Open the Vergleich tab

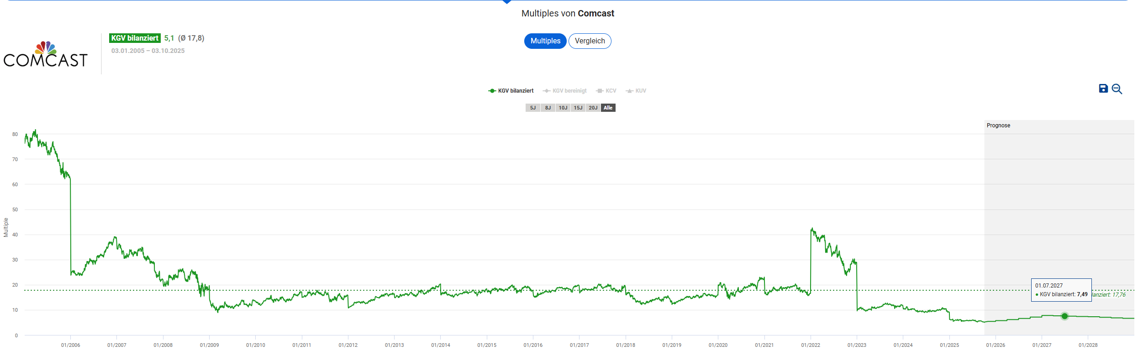click(590, 41)
